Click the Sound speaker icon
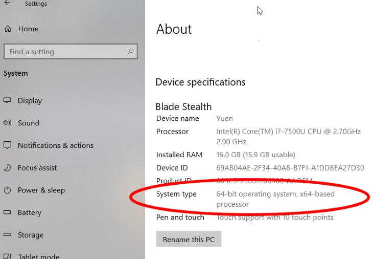374x259 pixels. click(7, 123)
